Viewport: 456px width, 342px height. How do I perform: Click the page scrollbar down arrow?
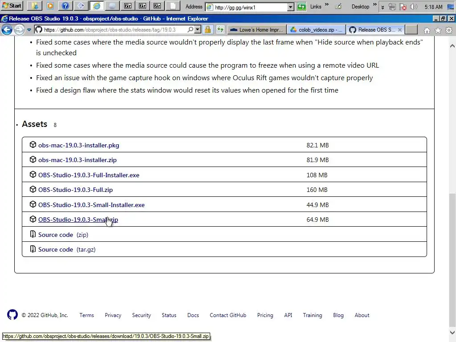452,332
